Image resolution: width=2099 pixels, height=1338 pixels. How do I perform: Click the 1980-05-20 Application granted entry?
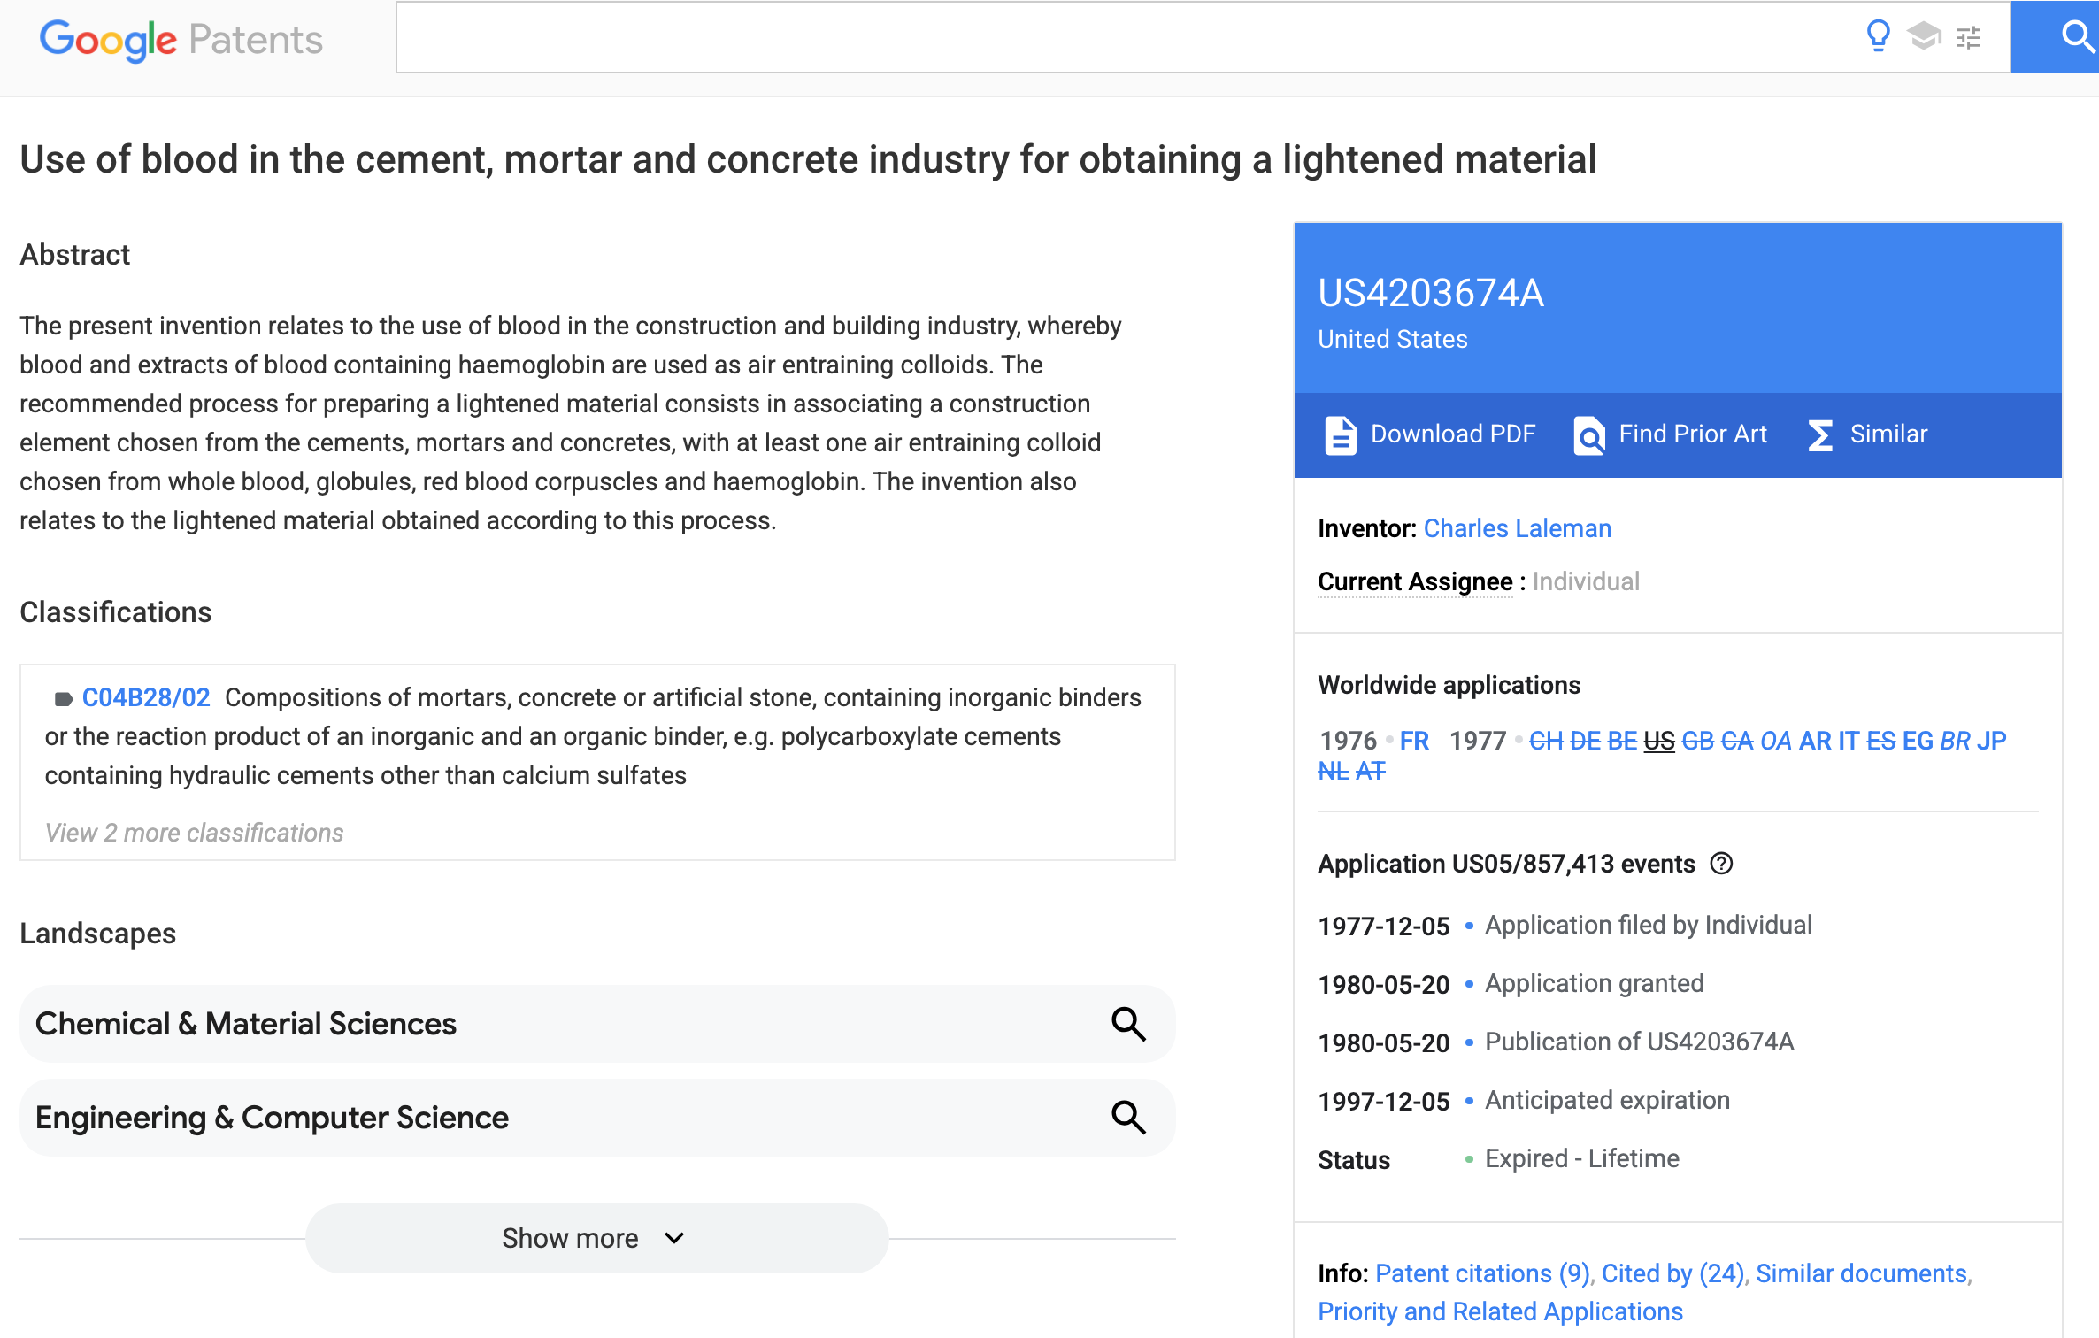[1511, 984]
